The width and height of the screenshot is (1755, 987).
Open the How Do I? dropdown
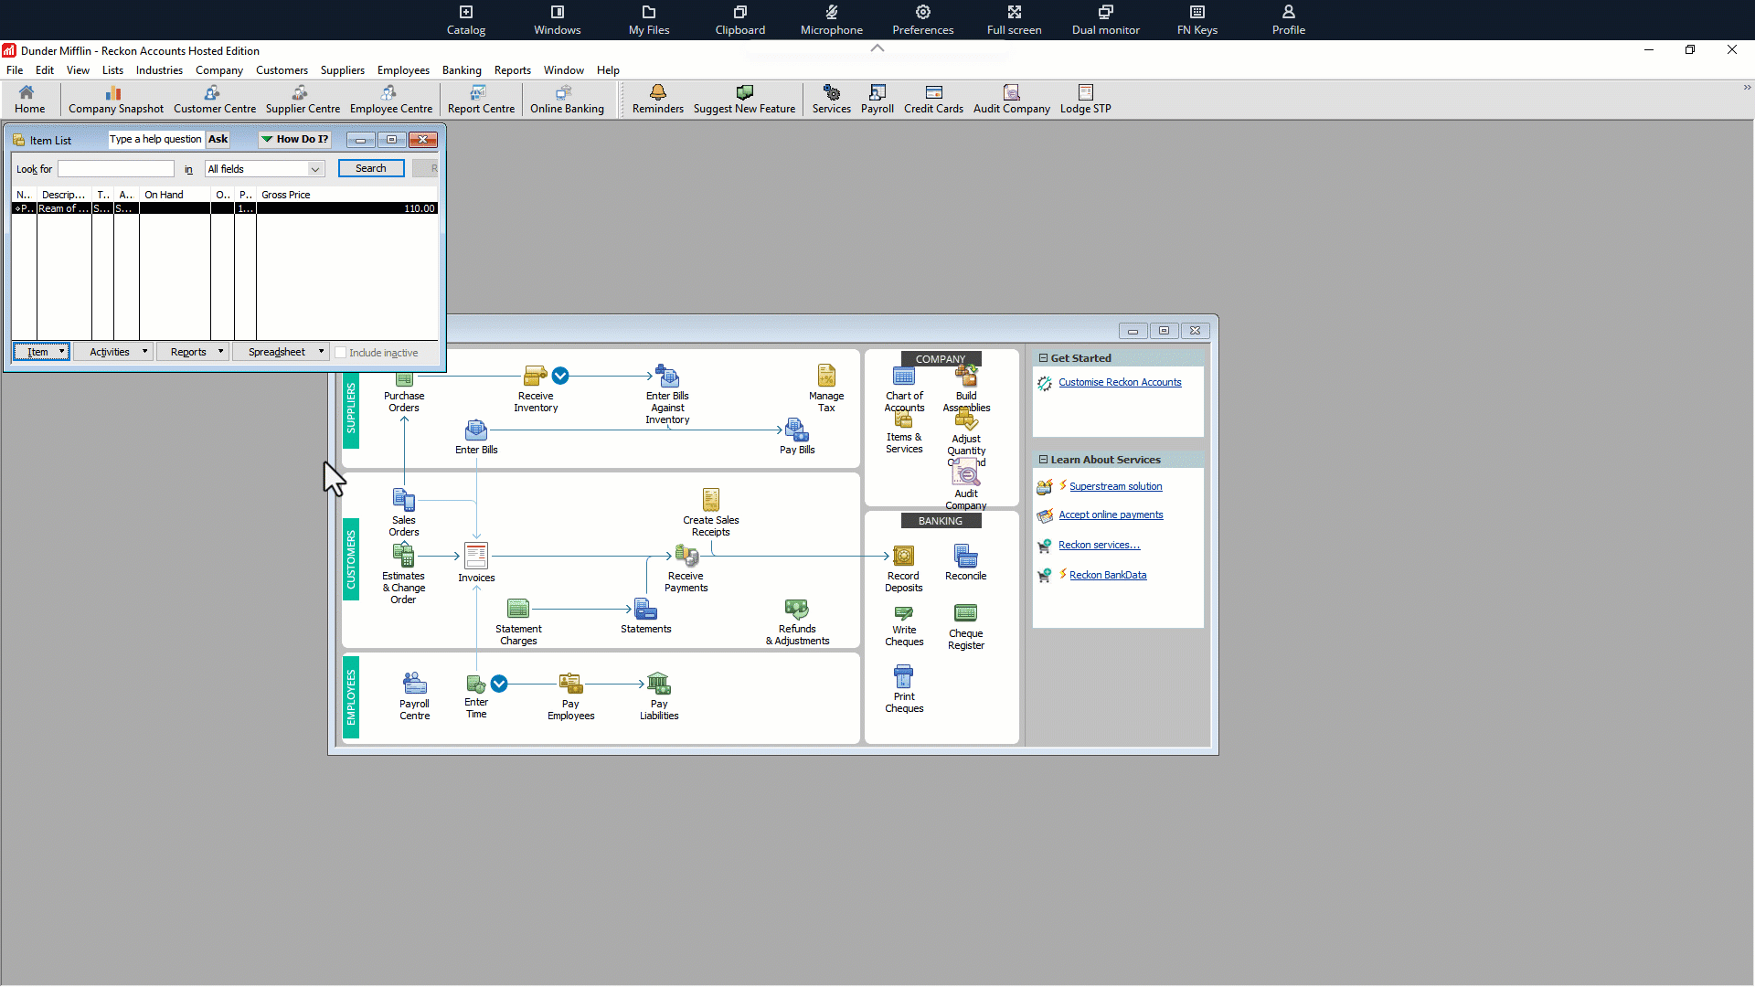[x=294, y=139]
